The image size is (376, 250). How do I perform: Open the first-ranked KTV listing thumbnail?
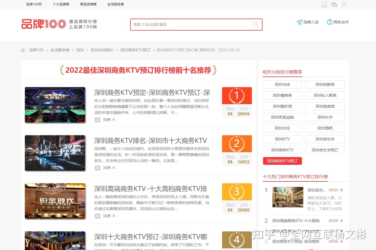(x=55, y=105)
